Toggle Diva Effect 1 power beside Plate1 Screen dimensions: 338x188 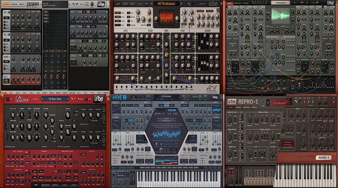(80, 154)
